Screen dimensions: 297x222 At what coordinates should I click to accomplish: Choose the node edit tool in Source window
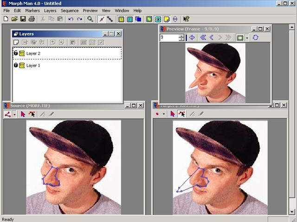tap(32, 114)
